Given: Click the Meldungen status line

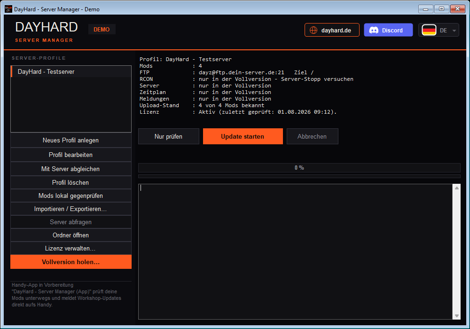Looking at the screenshot, I should (x=205, y=99).
